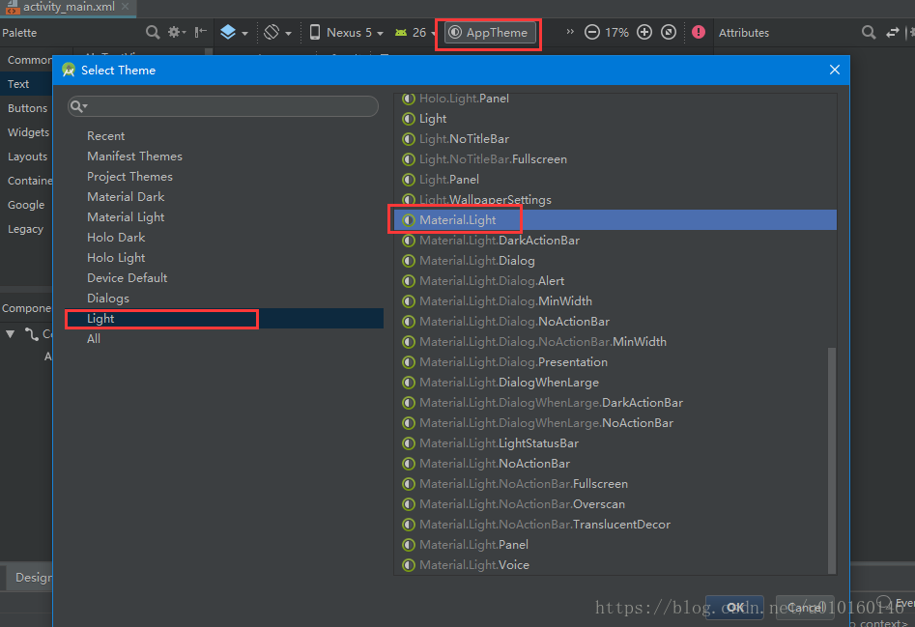Viewport: 915px width, 627px height.
Task: Click the red error warning icon
Action: point(698,32)
